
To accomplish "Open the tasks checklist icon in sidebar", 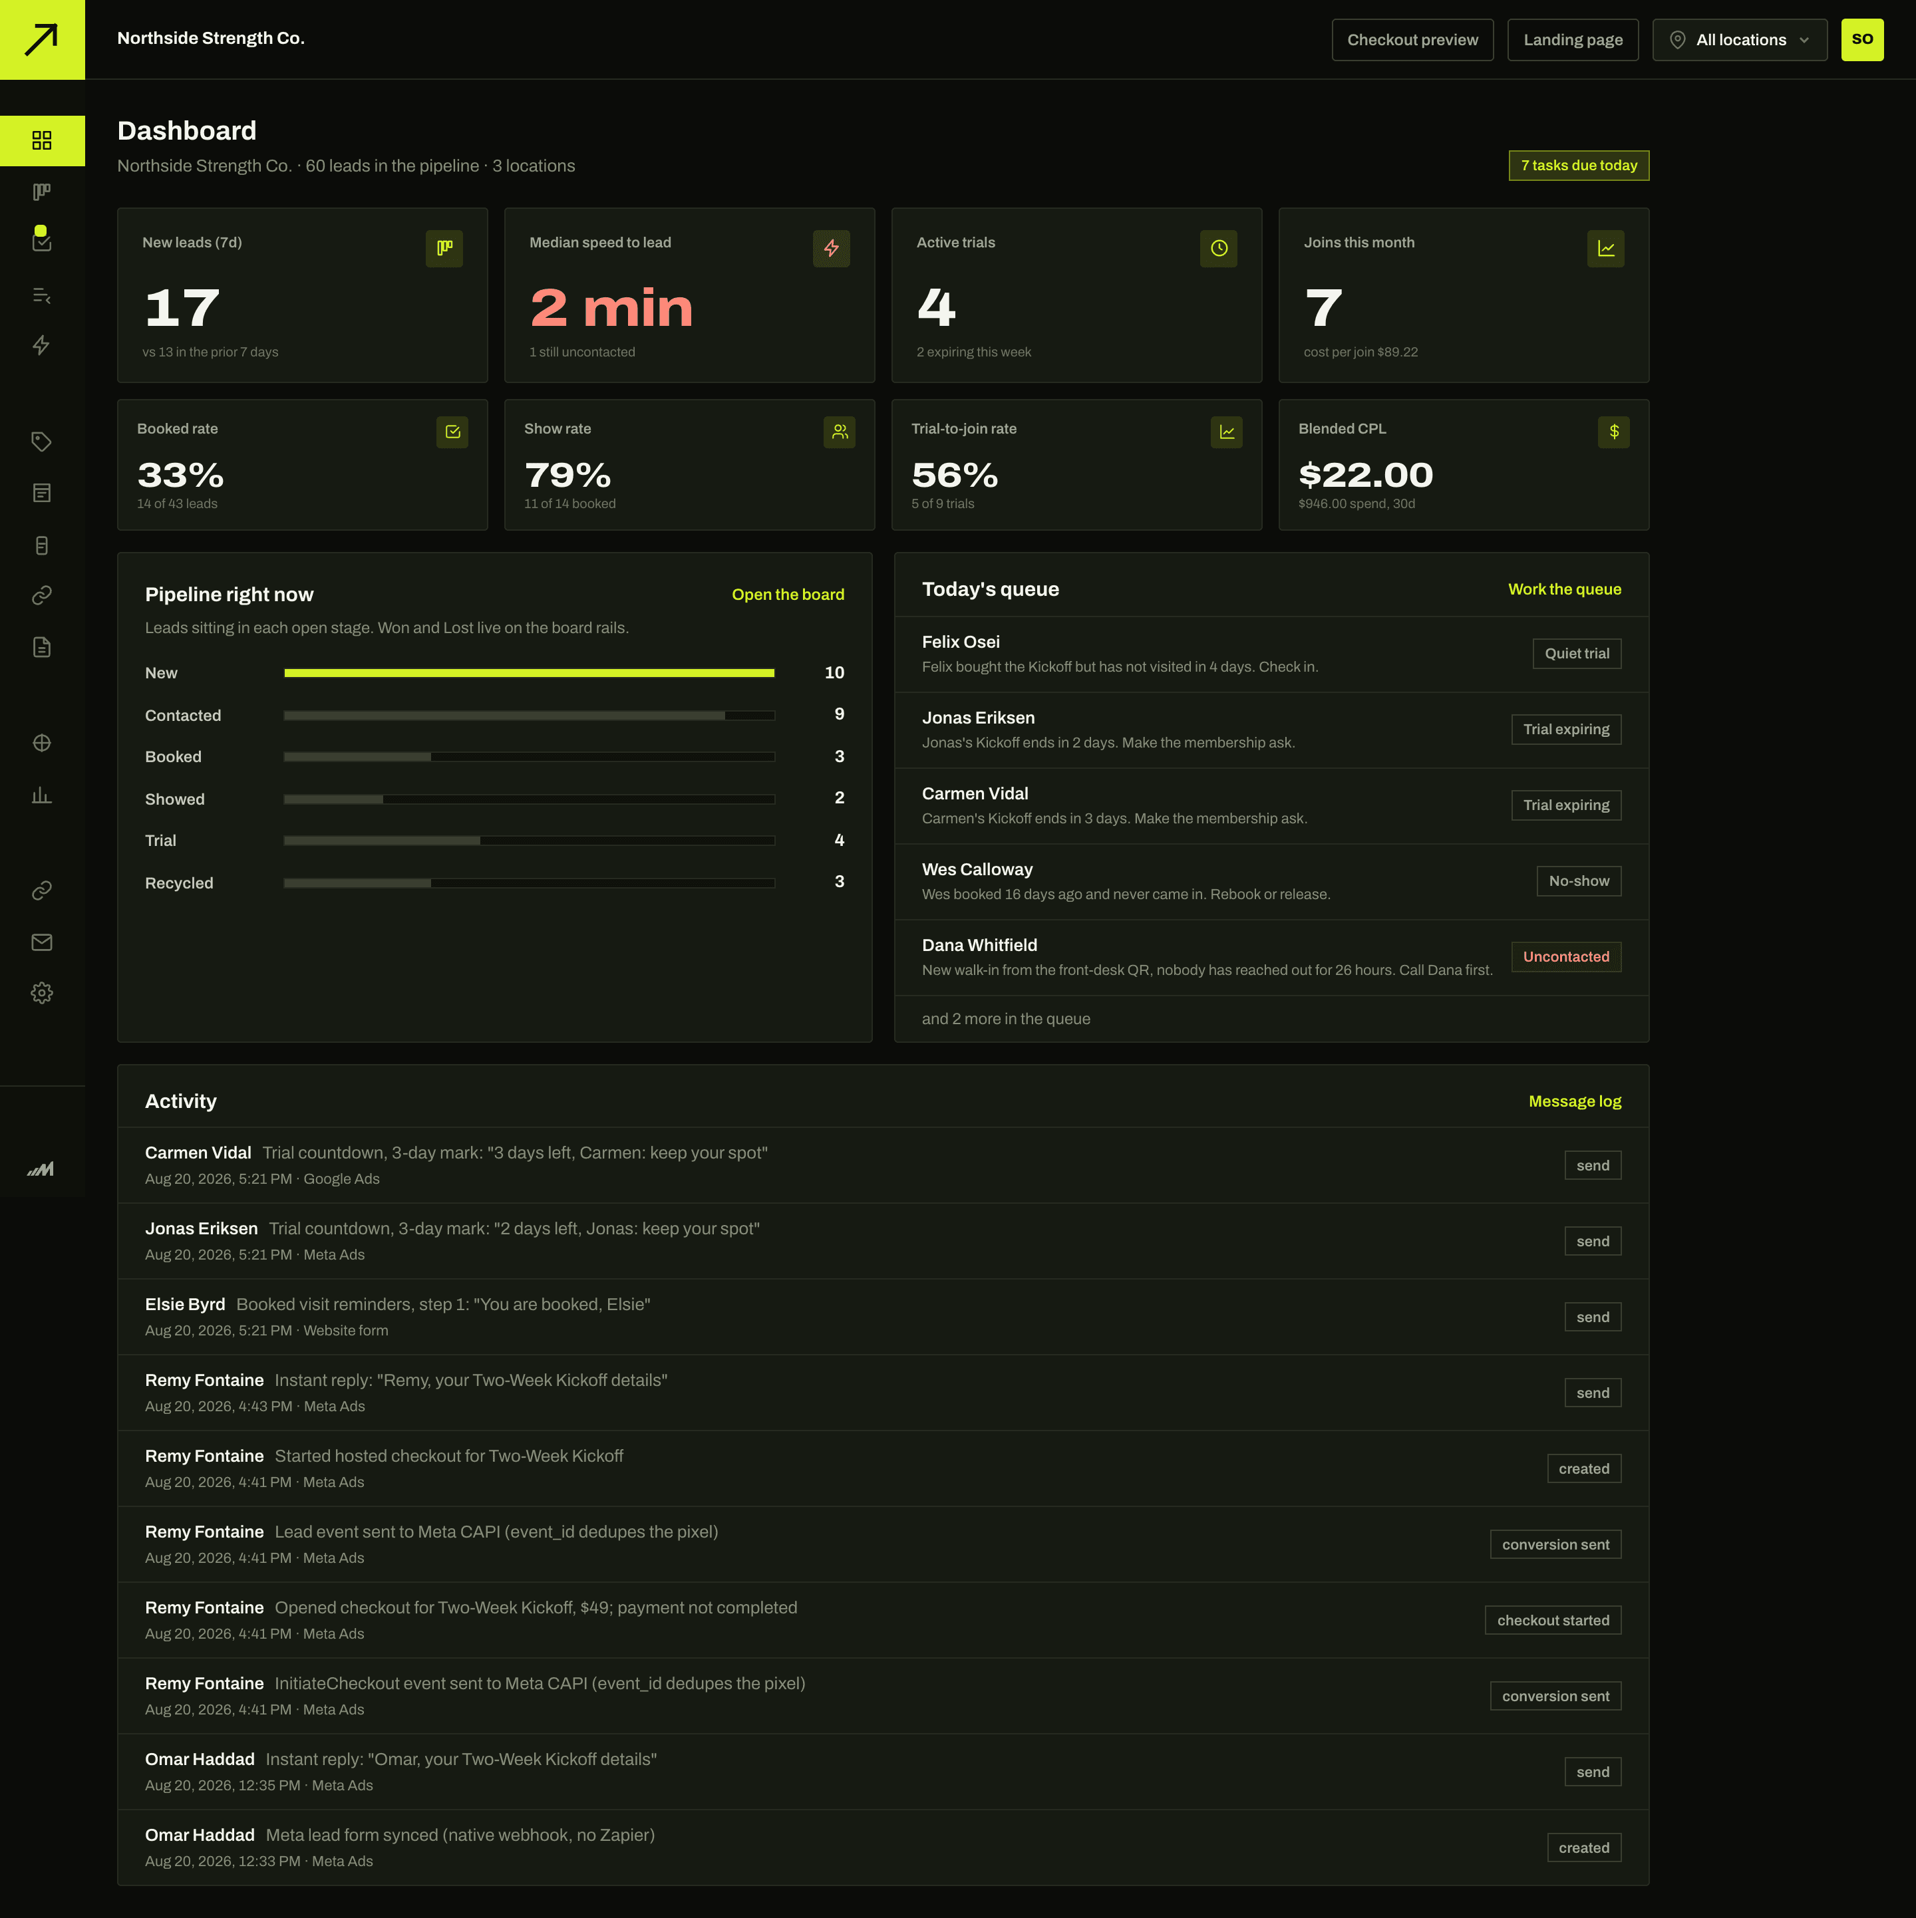I will pyautogui.click(x=42, y=241).
